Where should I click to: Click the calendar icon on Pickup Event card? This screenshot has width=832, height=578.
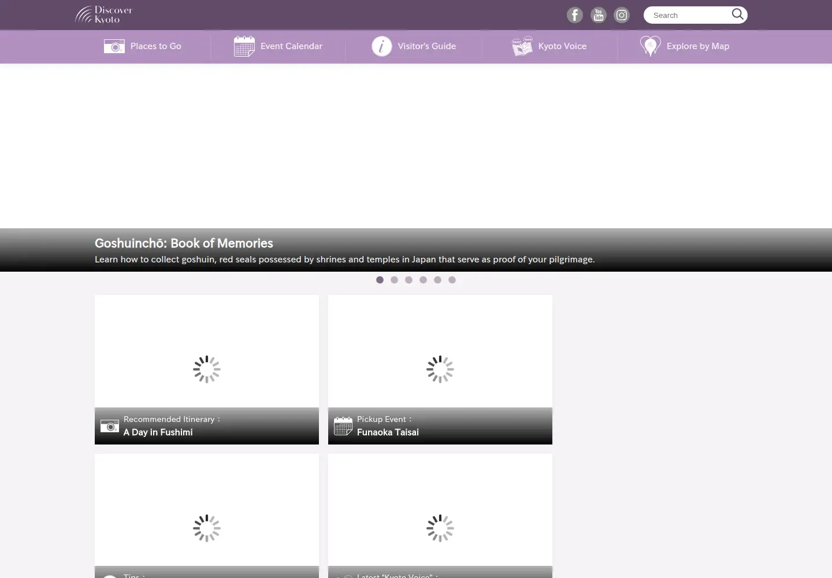(x=343, y=426)
